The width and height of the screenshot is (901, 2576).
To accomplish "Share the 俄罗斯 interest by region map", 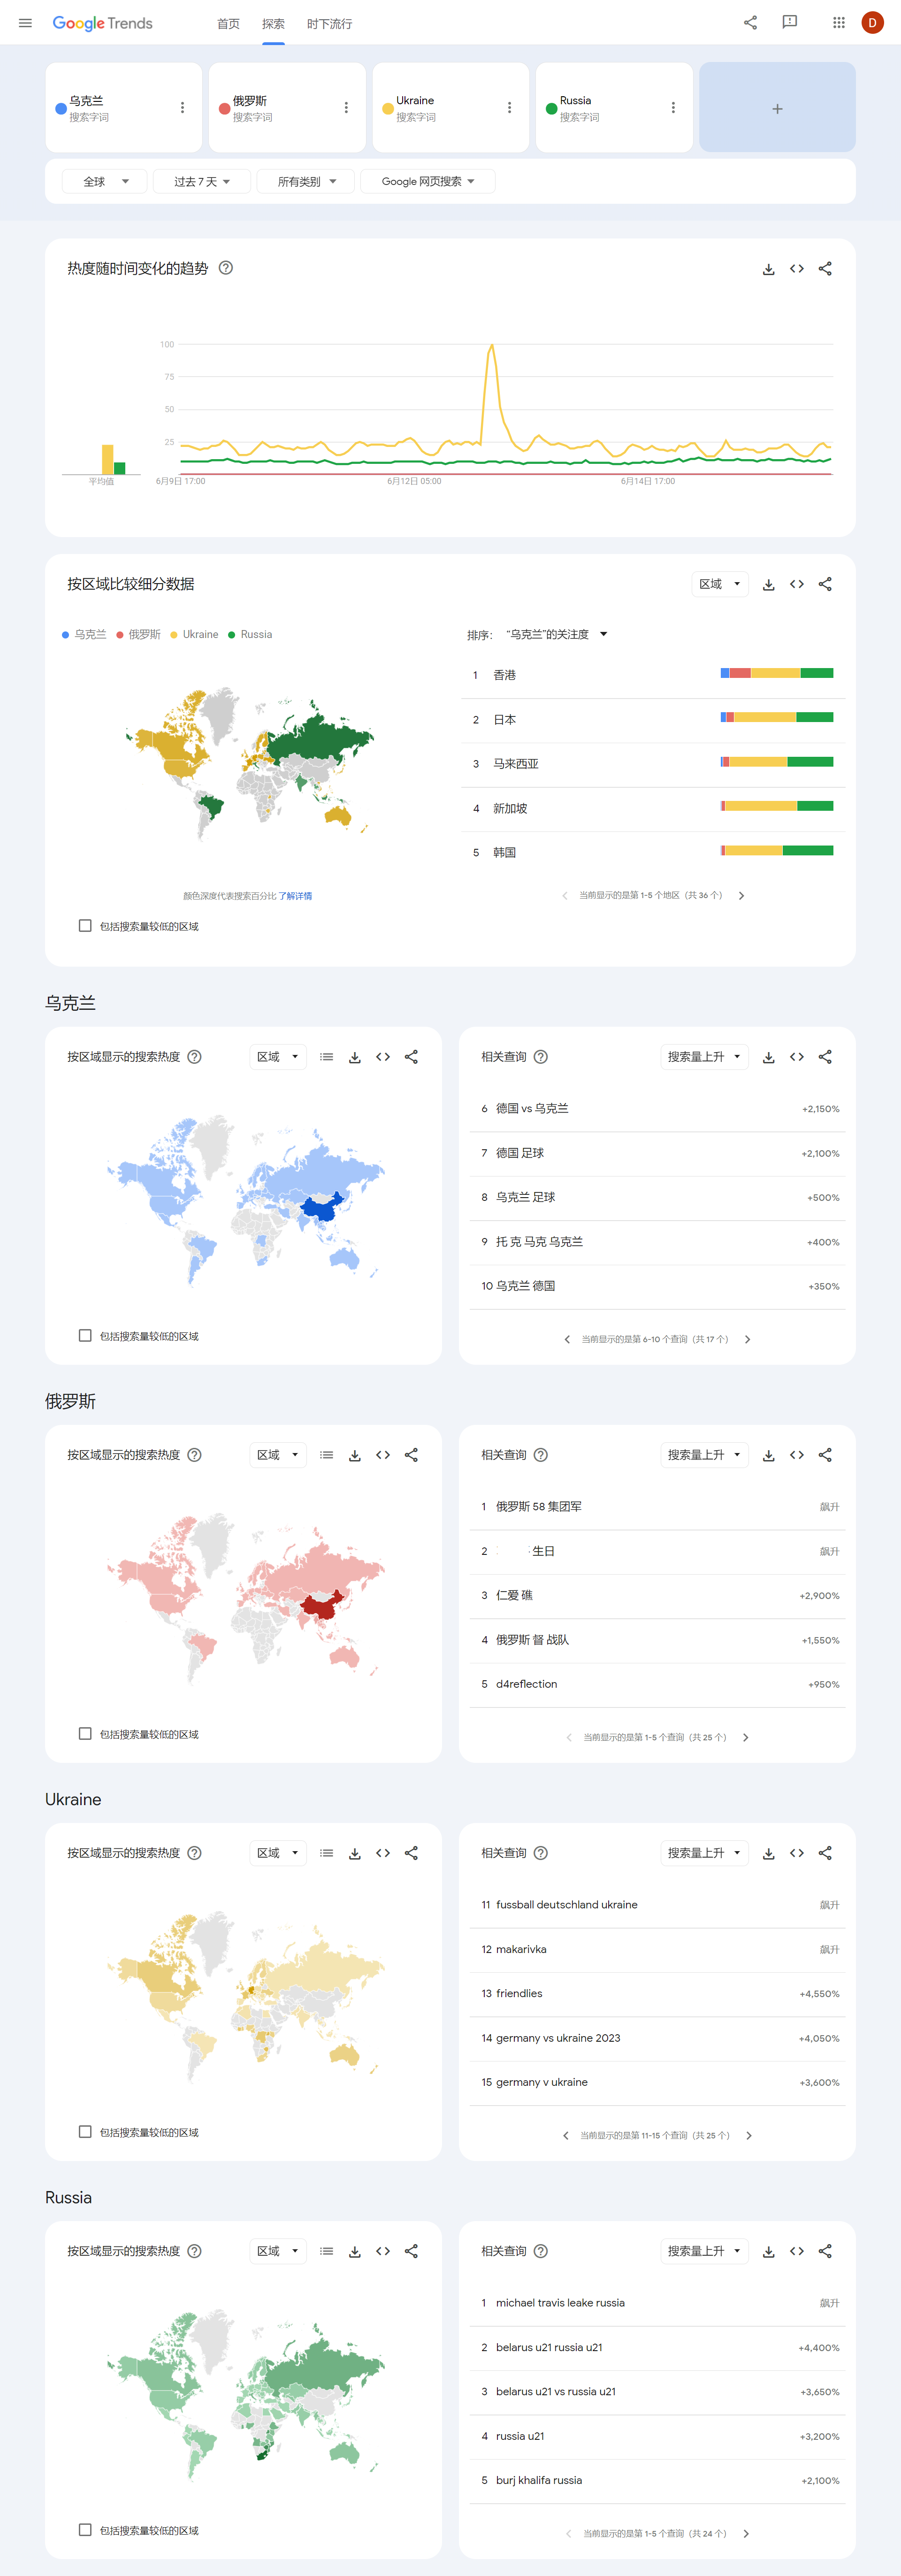I will click(411, 1455).
